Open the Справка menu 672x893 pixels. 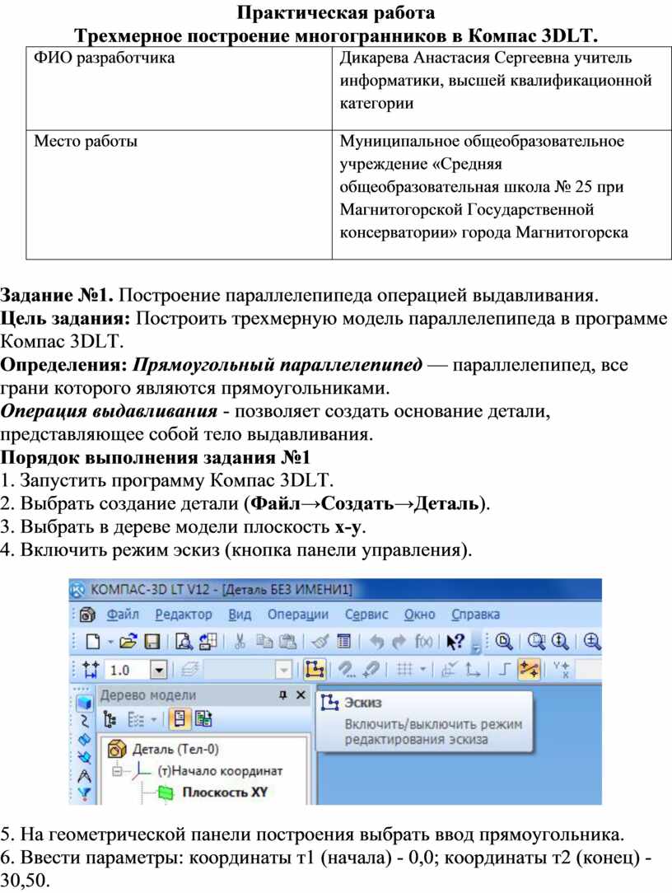[x=475, y=615]
